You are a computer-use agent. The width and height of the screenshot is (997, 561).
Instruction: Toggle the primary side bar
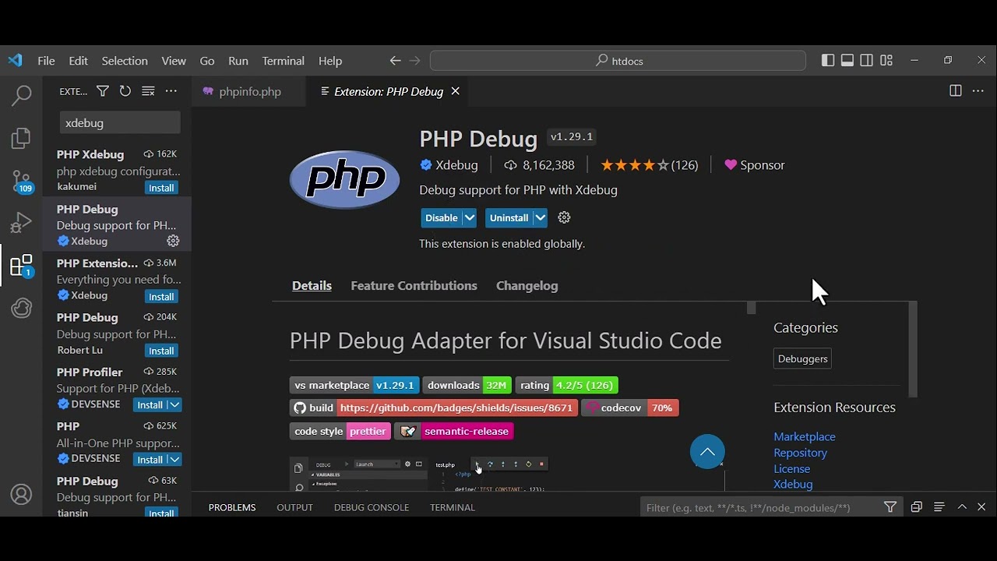(x=828, y=61)
